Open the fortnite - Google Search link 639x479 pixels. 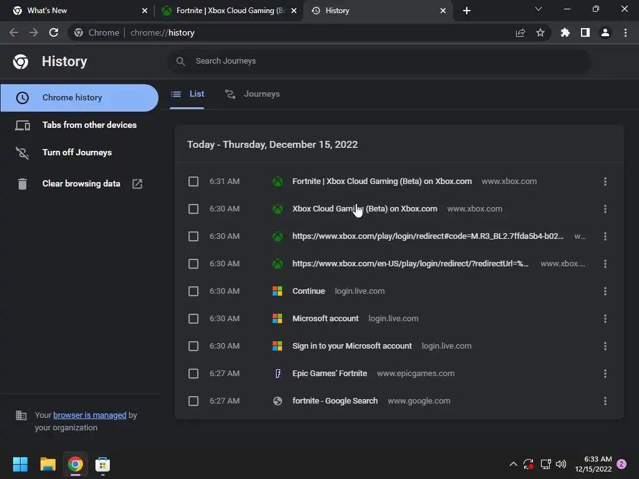point(335,401)
